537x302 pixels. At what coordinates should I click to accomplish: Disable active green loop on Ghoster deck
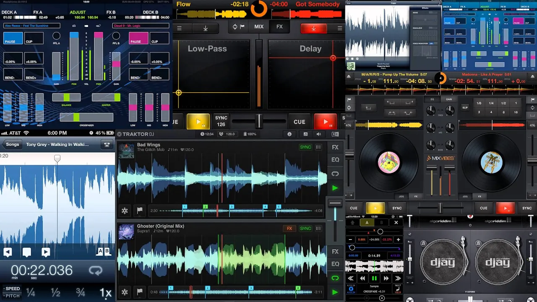tap(335, 278)
